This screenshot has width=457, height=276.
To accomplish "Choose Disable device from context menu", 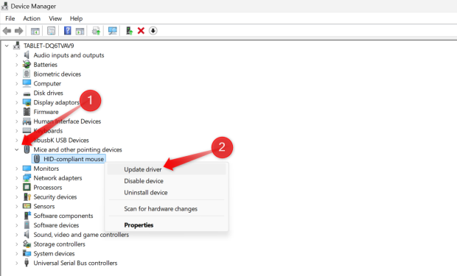I will click(x=167, y=181).
